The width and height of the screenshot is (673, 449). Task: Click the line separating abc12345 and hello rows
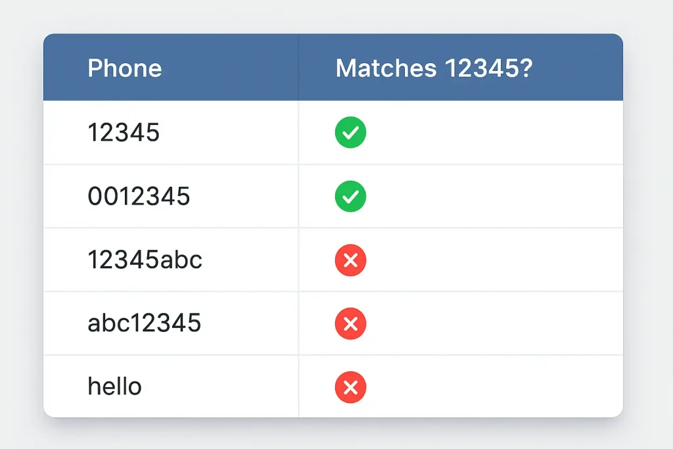pyautogui.click(x=333, y=355)
